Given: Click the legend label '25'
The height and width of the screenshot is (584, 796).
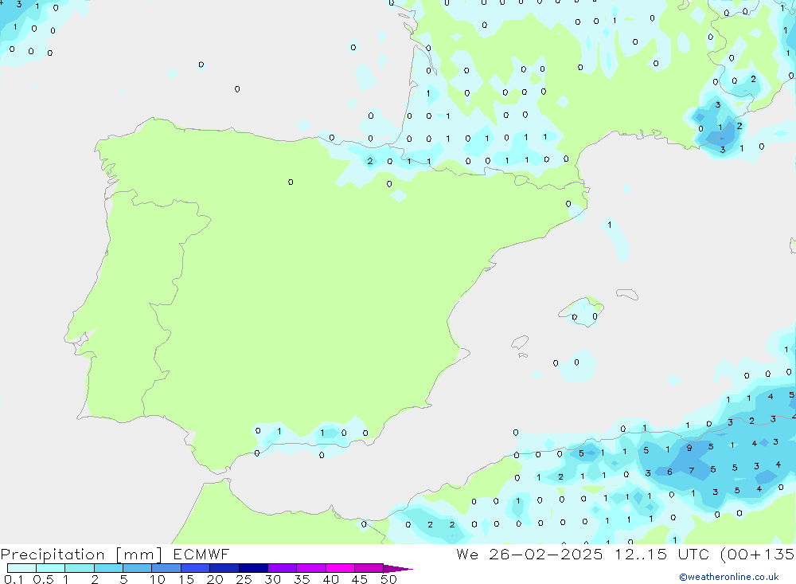Looking at the screenshot, I should point(244,579).
